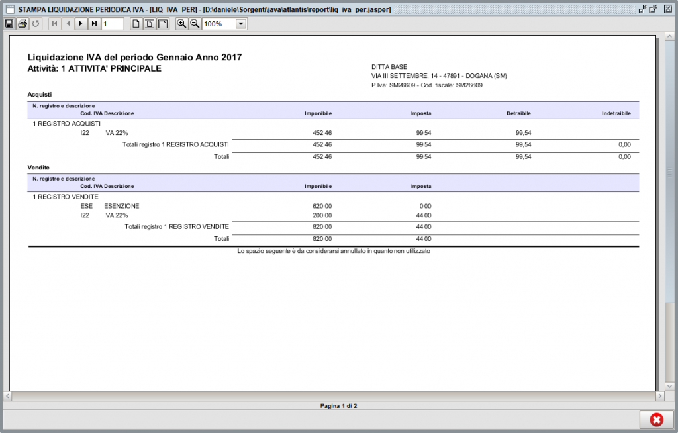
Task: Click the page number input field
Action: 113,24
